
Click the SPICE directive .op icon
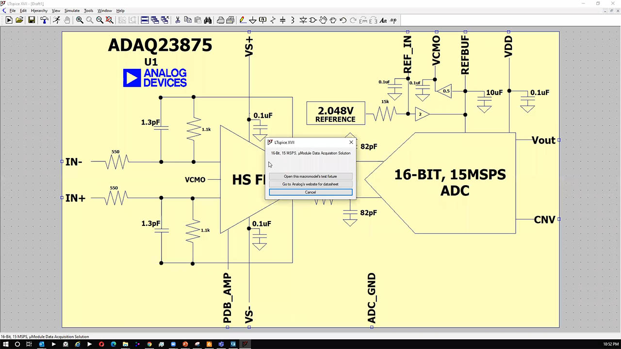tap(393, 20)
